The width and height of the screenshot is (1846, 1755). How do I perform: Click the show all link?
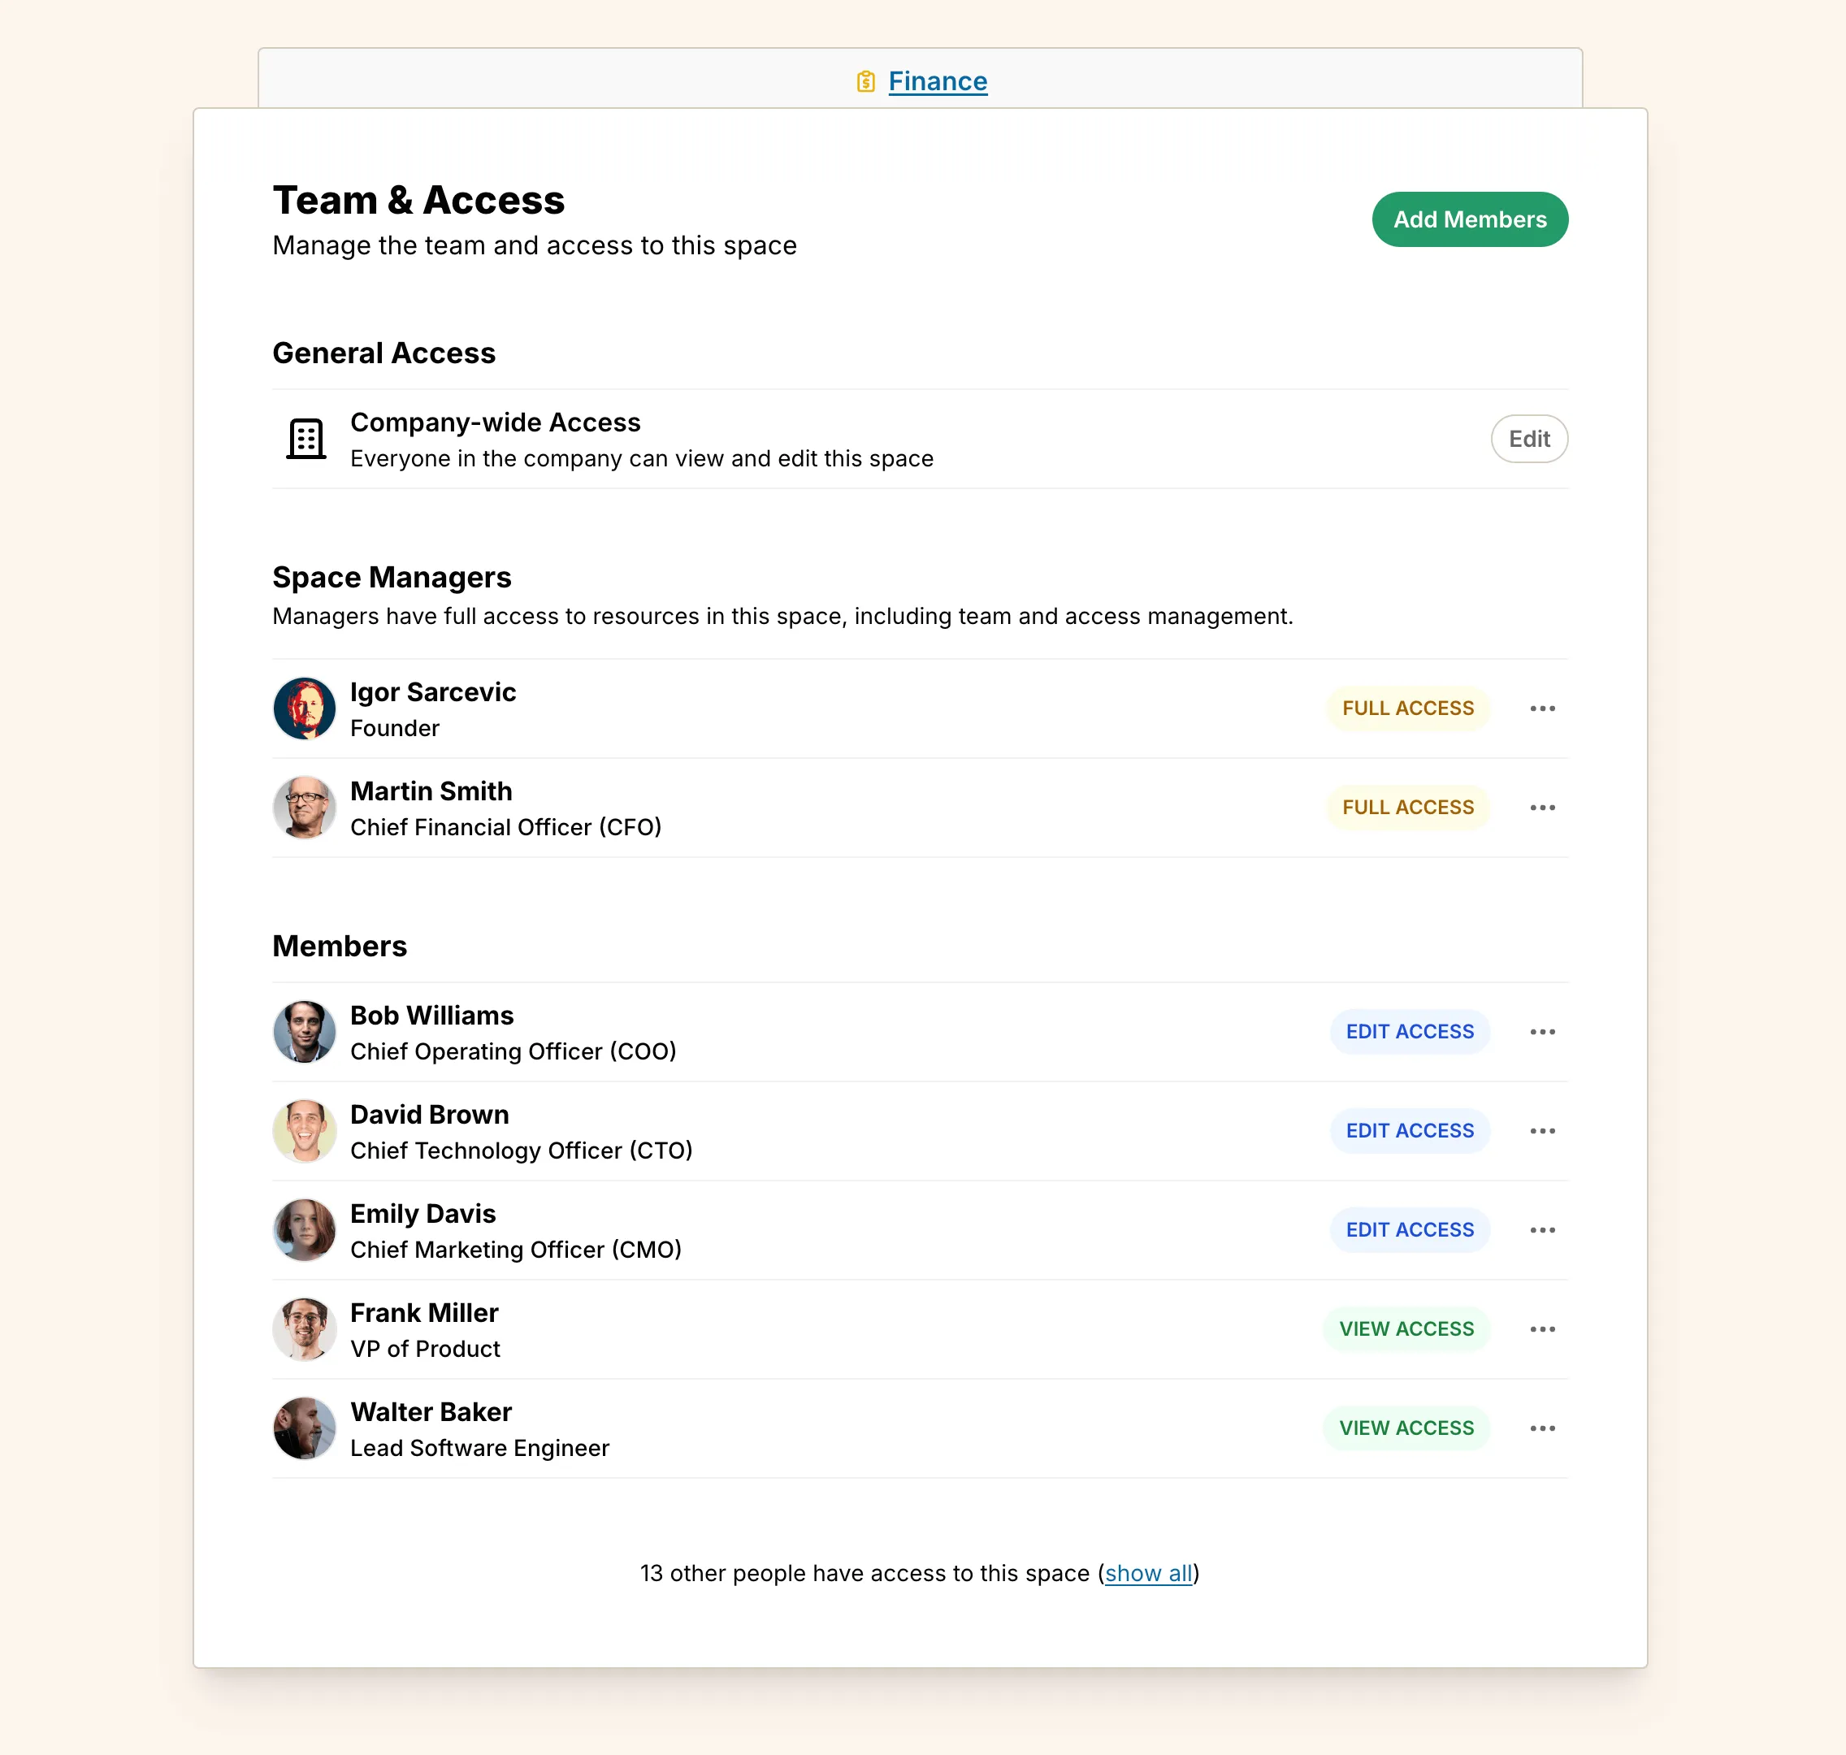pos(1148,1574)
